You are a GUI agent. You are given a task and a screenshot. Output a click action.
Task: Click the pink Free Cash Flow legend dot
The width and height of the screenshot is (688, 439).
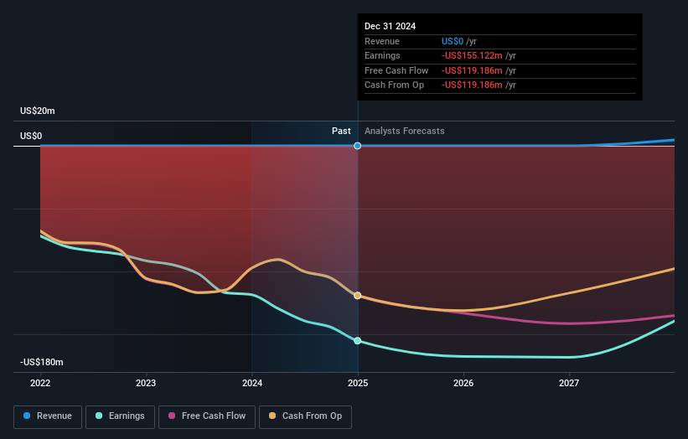[172, 416]
